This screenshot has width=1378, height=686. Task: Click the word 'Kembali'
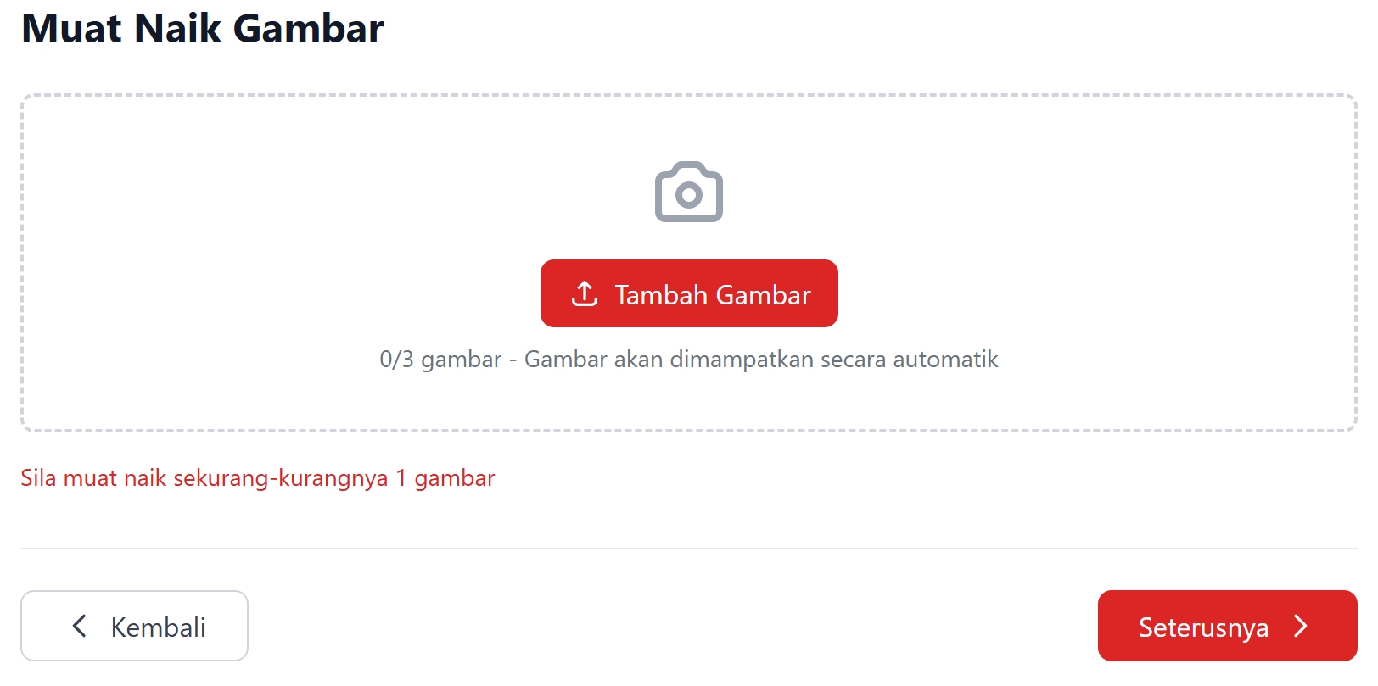coord(159,627)
